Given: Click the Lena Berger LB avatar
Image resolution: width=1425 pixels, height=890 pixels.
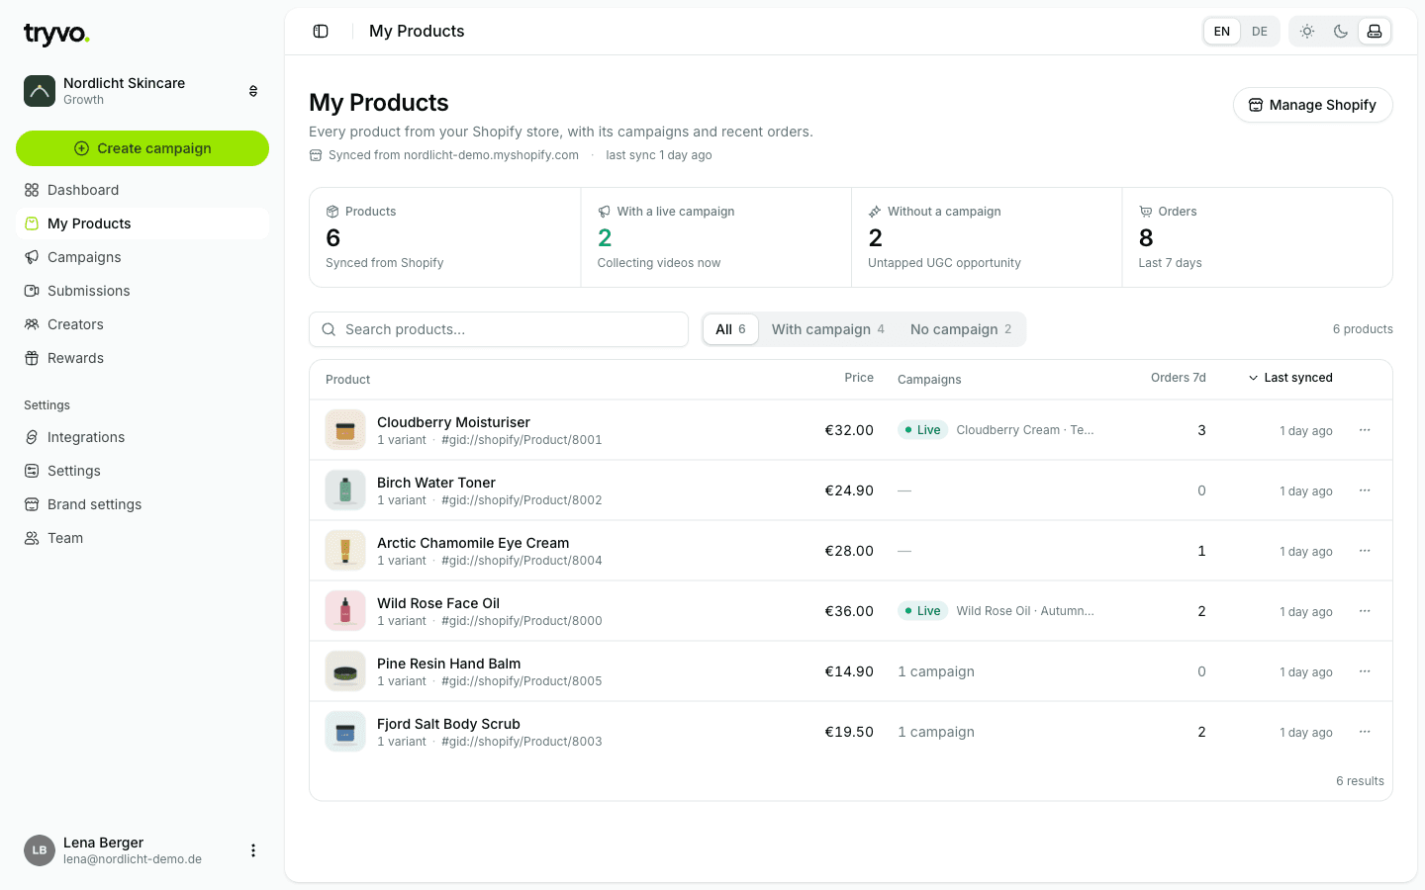Looking at the screenshot, I should coord(40,850).
